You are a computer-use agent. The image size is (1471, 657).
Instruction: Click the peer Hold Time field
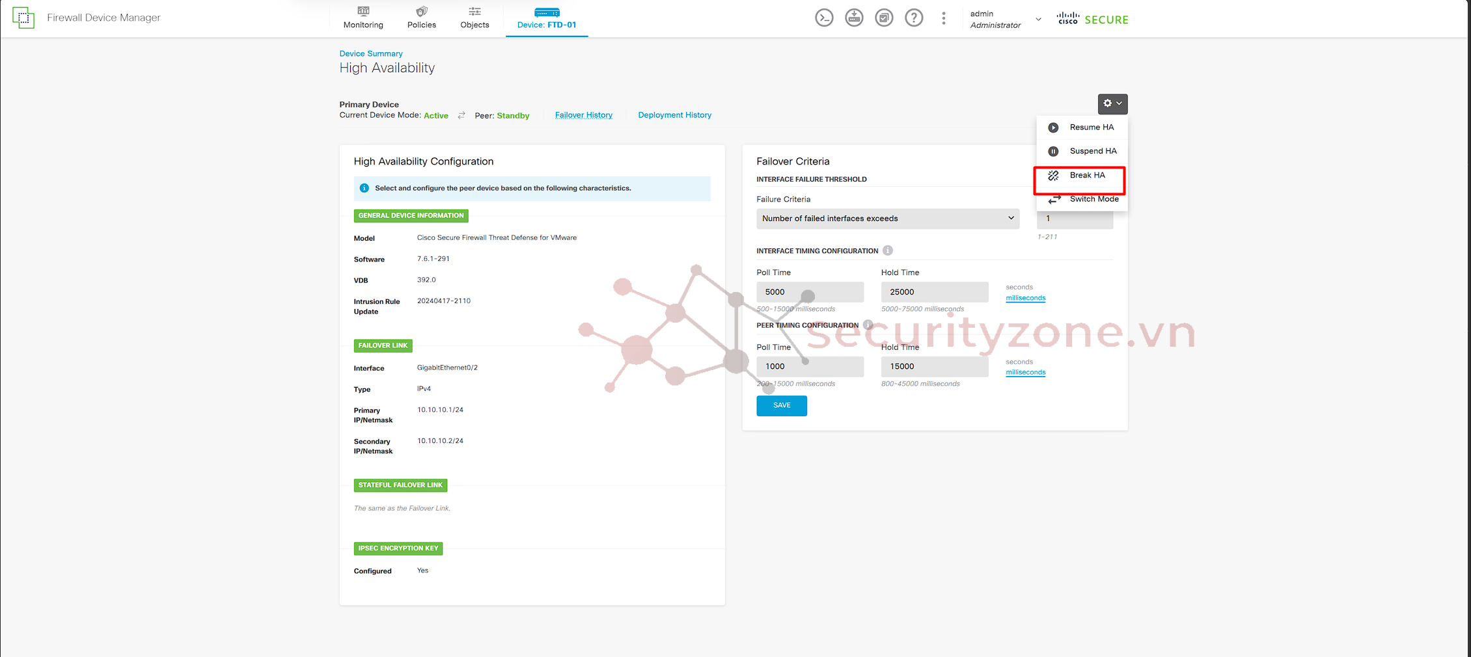(934, 366)
